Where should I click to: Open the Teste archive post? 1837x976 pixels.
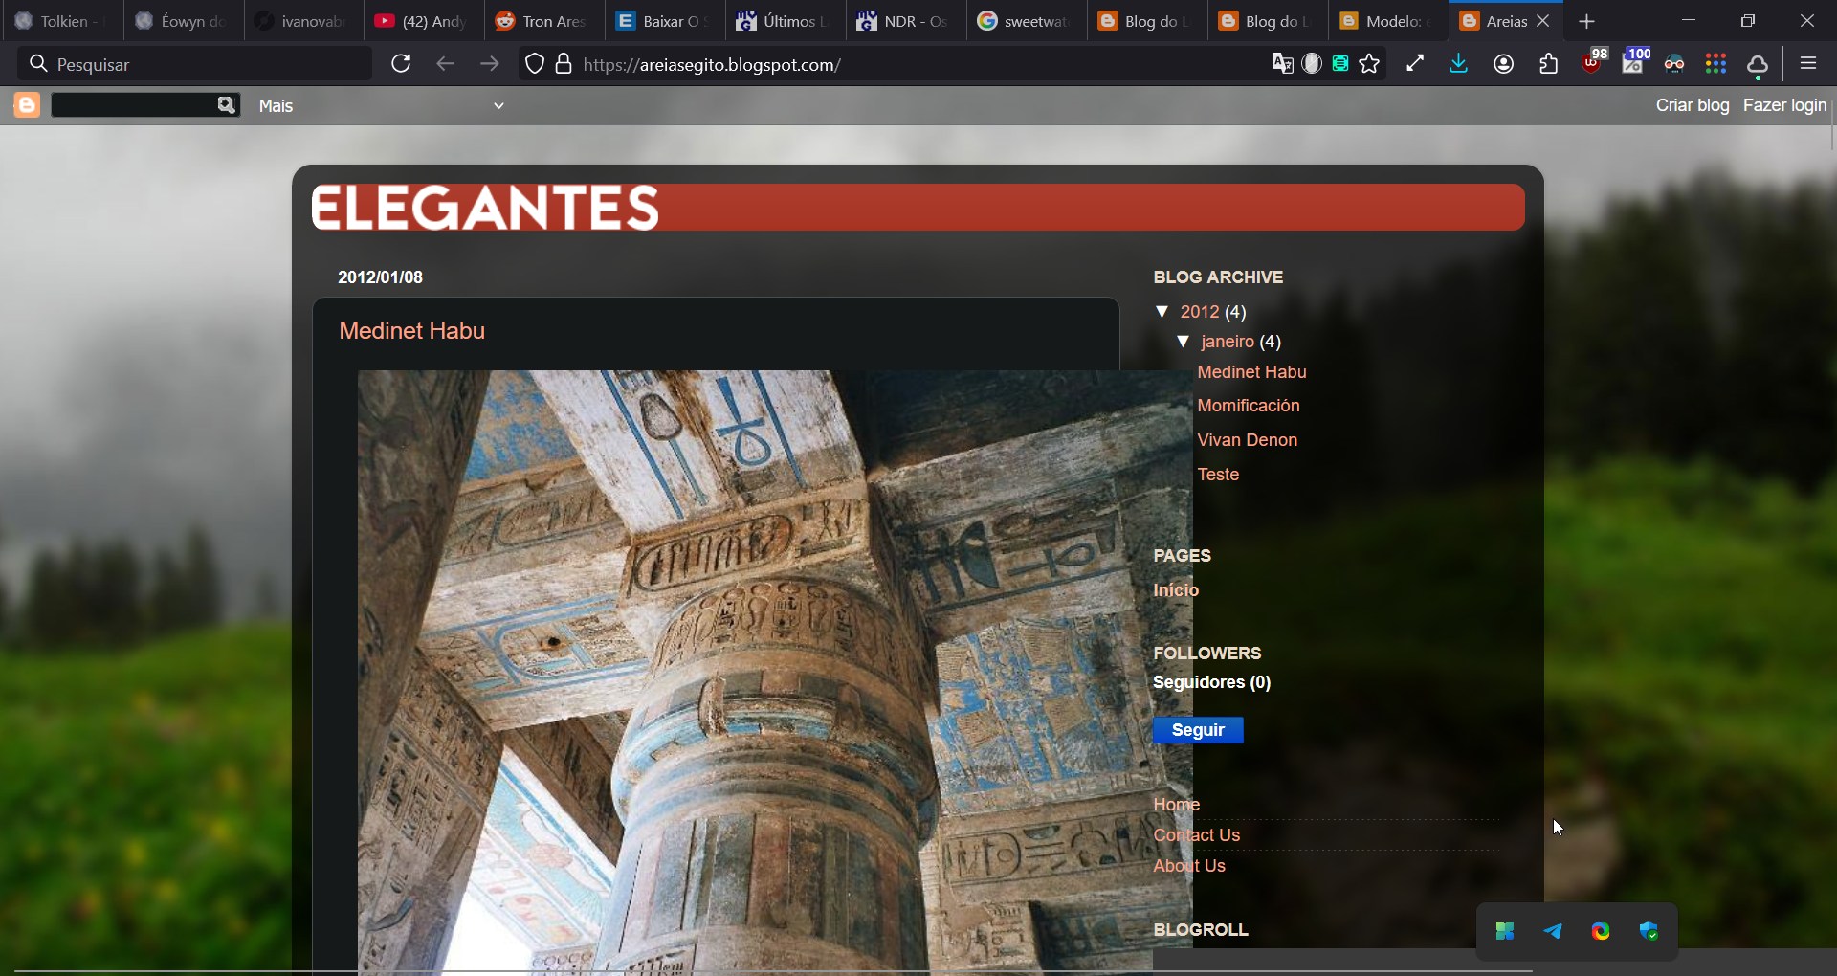(1218, 475)
